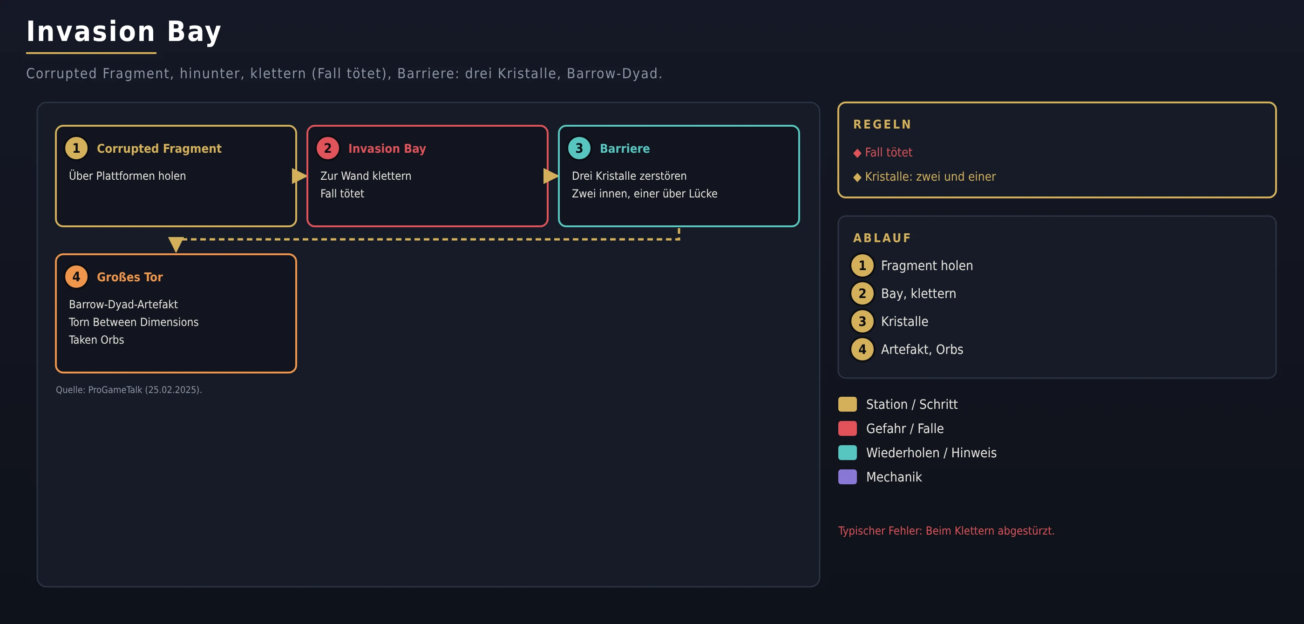
Task: Click the step 4 circle beside Artefakt, Orbs
Action: click(862, 349)
